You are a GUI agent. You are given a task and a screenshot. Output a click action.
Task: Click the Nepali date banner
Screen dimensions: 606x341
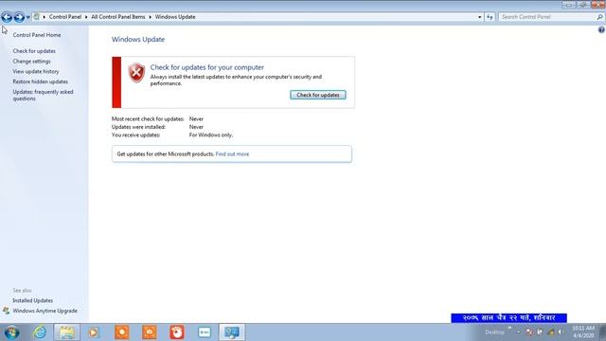(508, 318)
